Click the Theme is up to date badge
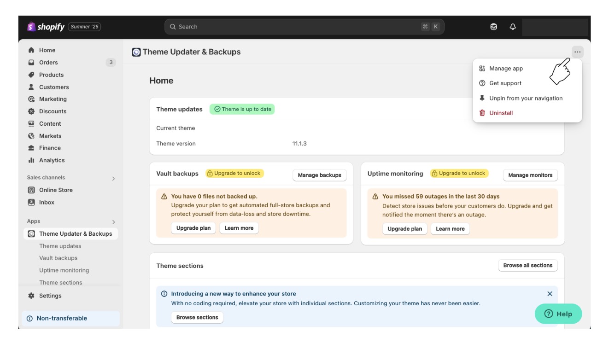Viewport: 609px width, 343px height. tap(242, 109)
